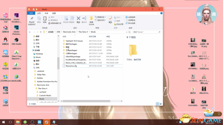The image size is (223, 125).
Task: Create a New folder (新建文件夹)
Action: (91, 21)
